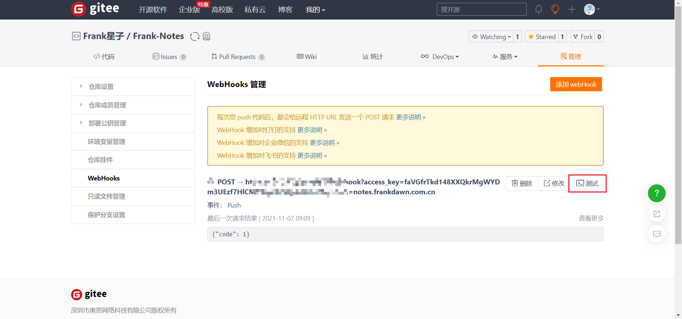Screen dimensions: 682x319
Task: Switch to the 代码 tab
Action: coord(104,56)
